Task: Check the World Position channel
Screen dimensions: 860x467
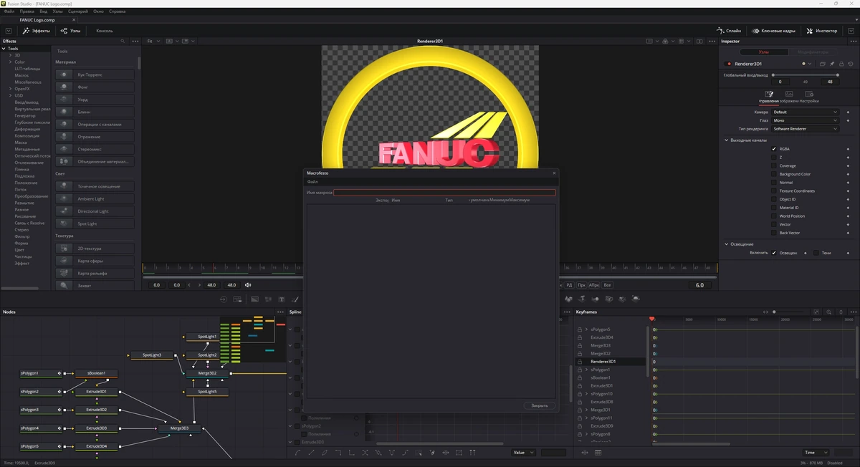Action: pos(774,216)
